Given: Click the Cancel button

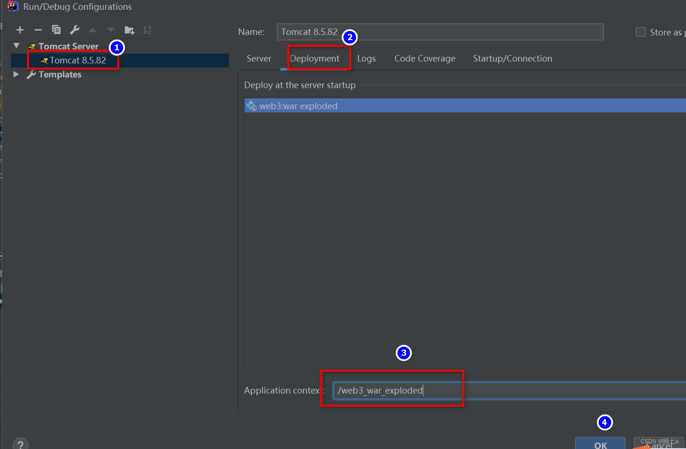Looking at the screenshot, I should [x=659, y=443].
